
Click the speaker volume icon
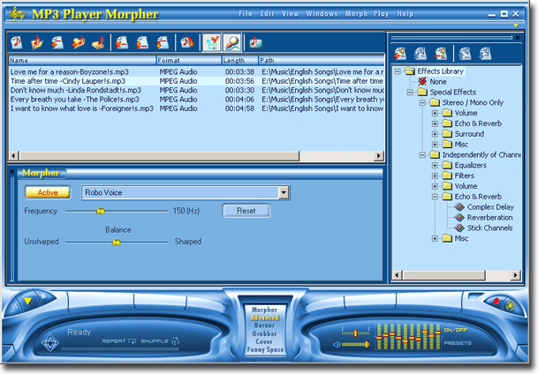click(x=337, y=345)
